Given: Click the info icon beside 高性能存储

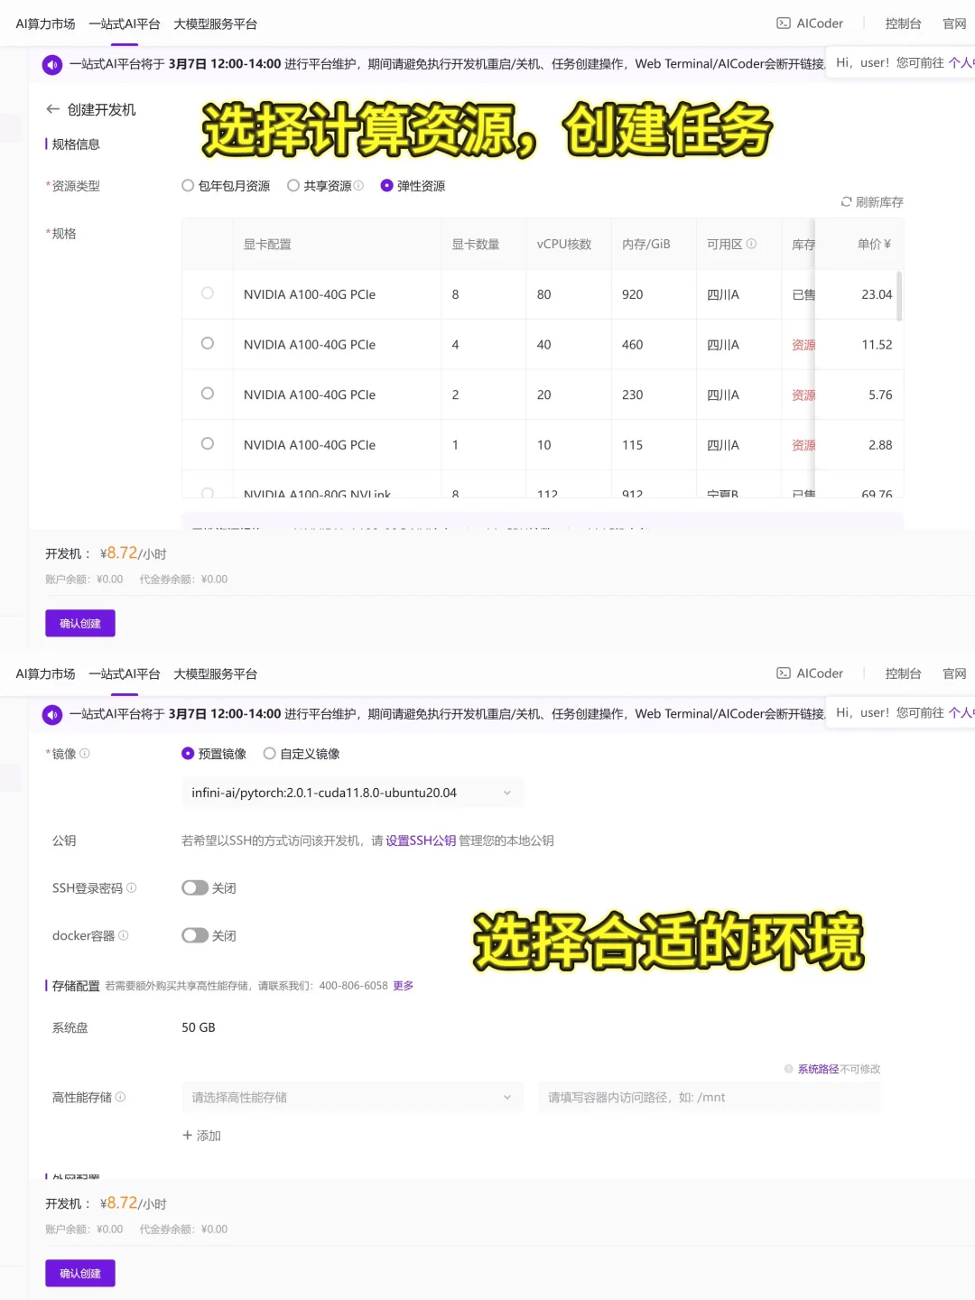Looking at the screenshot, I should (x=121, y=1098).
